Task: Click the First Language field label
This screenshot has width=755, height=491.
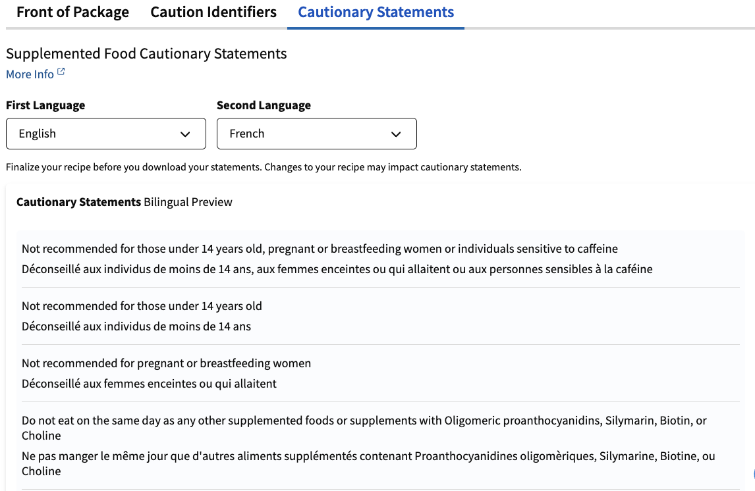Action: (45, 105)
